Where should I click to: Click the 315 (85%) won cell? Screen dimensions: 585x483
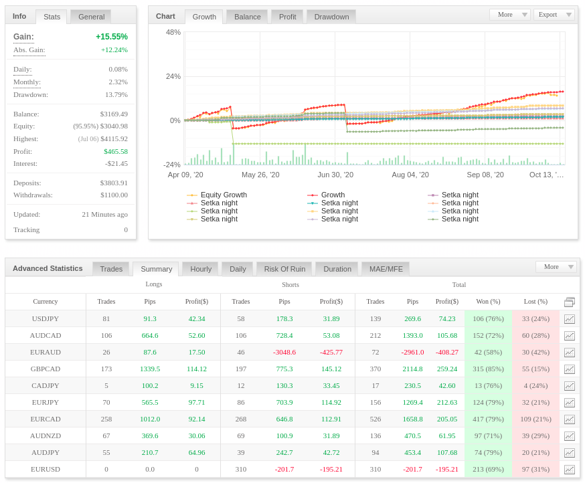pyautogui.click(x=488, y=369)
